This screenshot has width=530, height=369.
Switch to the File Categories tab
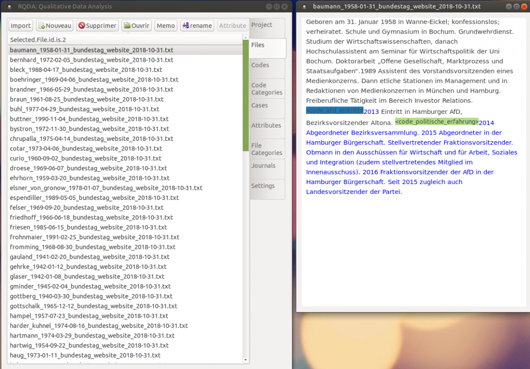coord(265,149)
